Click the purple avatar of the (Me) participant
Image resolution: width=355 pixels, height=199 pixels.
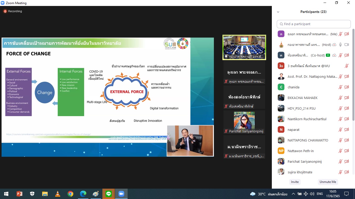pos(281,34)
